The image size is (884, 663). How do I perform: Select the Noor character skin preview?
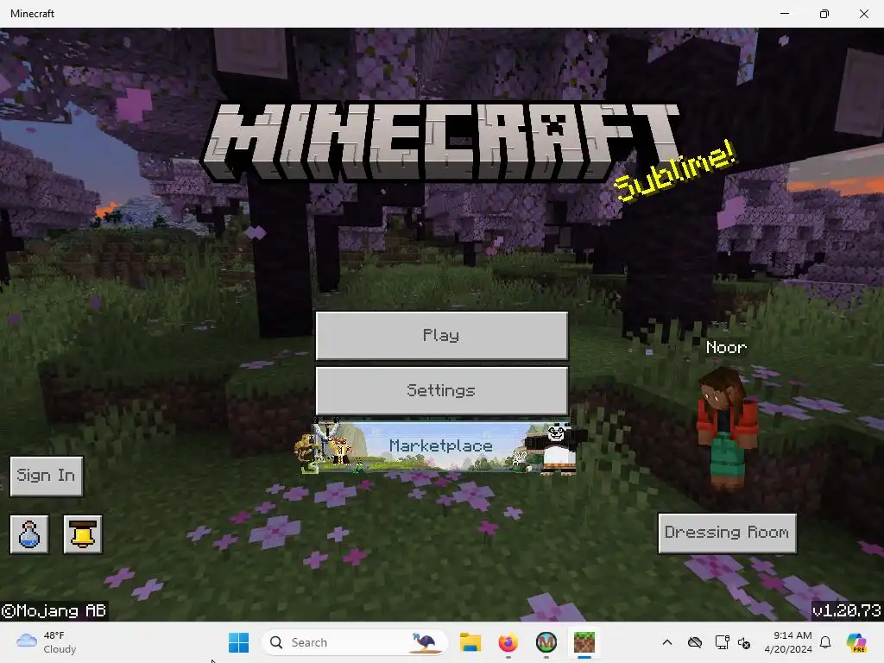(727, 428)
